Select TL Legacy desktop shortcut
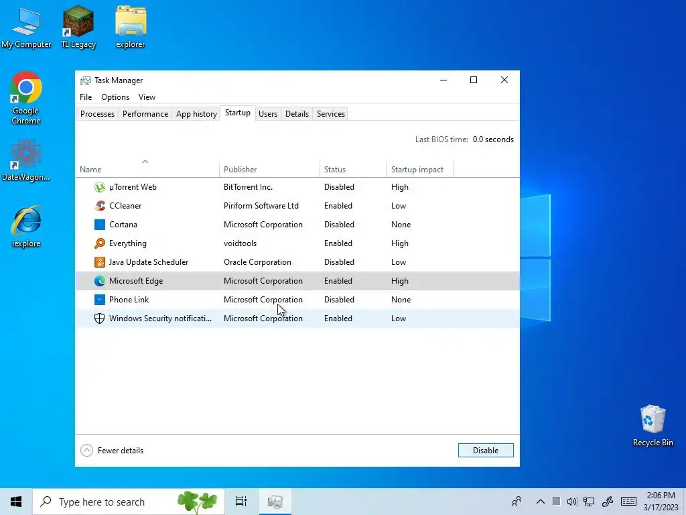Viewport: 686px width, 515px height. (x=78, y=27)
